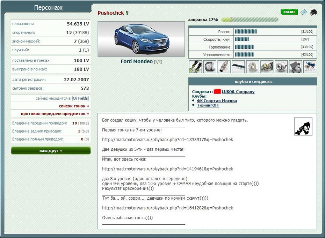Click the gender symbol next to Pushochek
Image resolution: width=325 pixels, height=238 pixels.
click(x=128, y=13)
